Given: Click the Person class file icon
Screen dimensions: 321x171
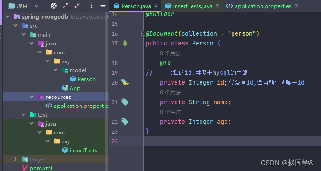Looking at the screenshot, I should click(73, 79).
